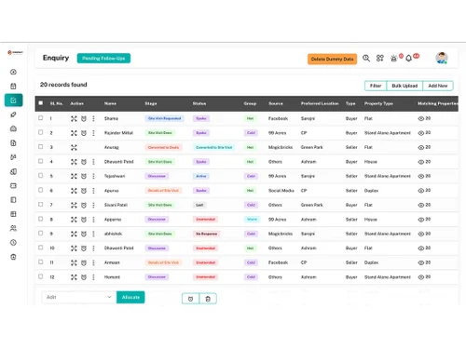Screen dimensions: 466x349
Task: Tick the checkbox for Rajinder Mittal
Action: point(41,132)
